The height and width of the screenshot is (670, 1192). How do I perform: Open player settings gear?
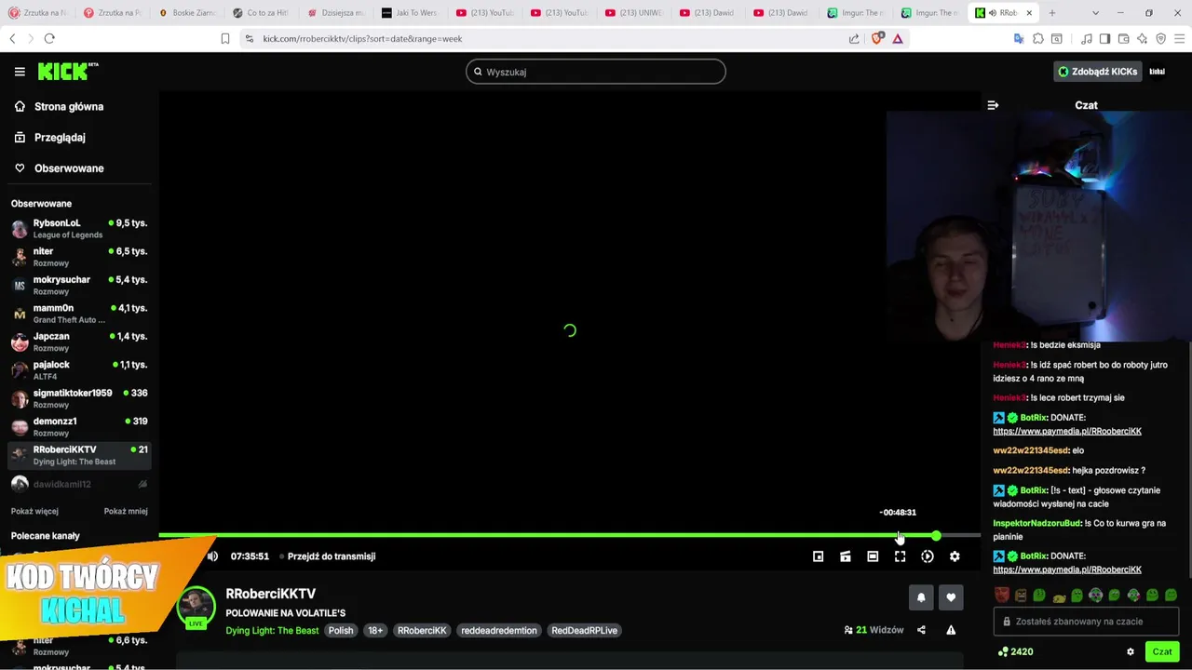click(x=955, y=556)
